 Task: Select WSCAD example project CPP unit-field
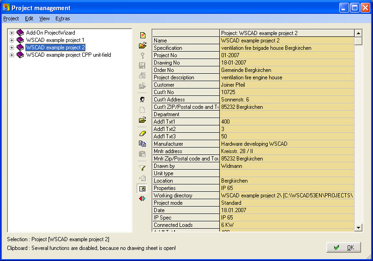[68, 55]
